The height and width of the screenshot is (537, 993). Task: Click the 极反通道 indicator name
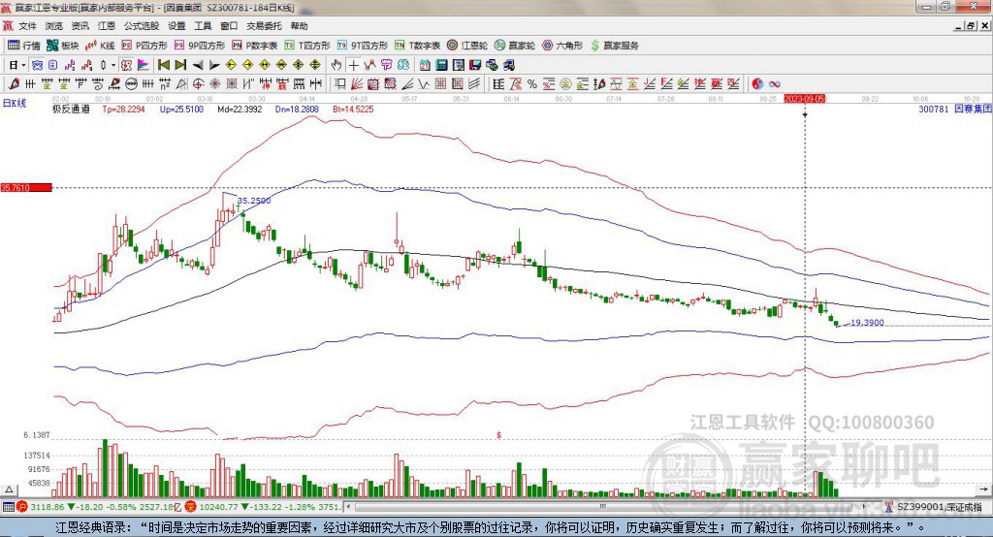71,109
